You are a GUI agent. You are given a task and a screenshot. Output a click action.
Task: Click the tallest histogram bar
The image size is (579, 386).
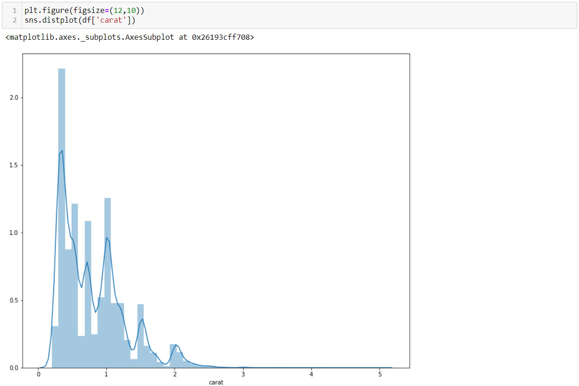point(62,218)
